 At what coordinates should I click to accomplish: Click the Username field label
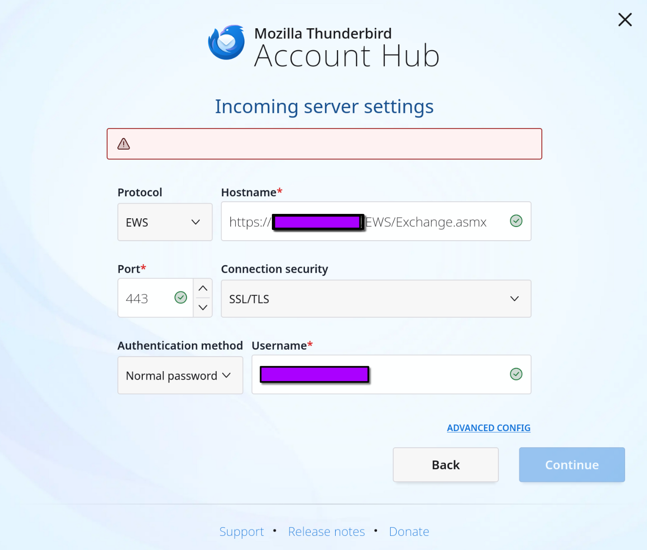(283, 345)
